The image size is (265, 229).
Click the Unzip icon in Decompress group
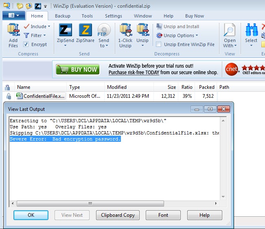[x=142, y=31]
